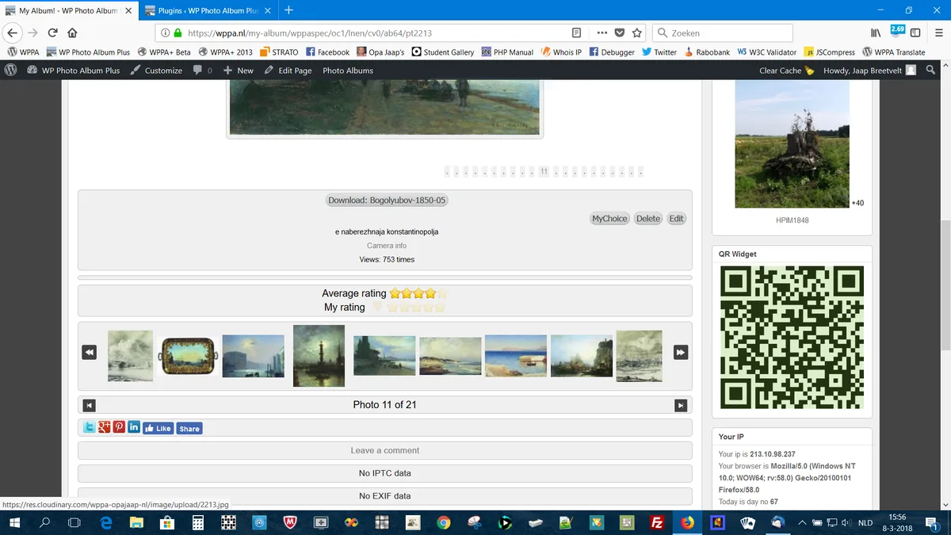This screenshot has width=951, height=535.
Task: Expand Leave a comment section
Action: (x=385, y=450)
